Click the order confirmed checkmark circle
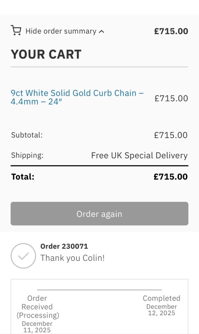This screenshot has height=334, width=199. click(x=23, y=256)
